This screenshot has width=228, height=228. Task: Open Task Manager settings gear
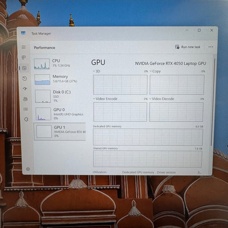[x=28, y=169]
